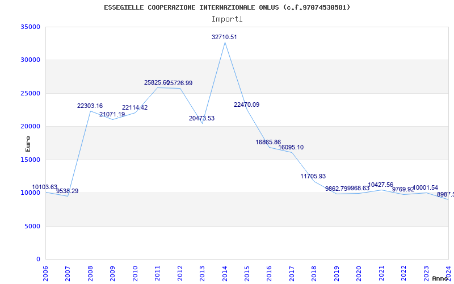Click the 21071.19 value label

(112, 115)
